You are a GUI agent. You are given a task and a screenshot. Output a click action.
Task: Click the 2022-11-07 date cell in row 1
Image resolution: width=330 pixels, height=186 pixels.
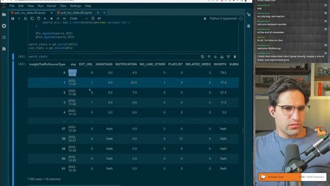pyautogui.click(x=72, y=83)
